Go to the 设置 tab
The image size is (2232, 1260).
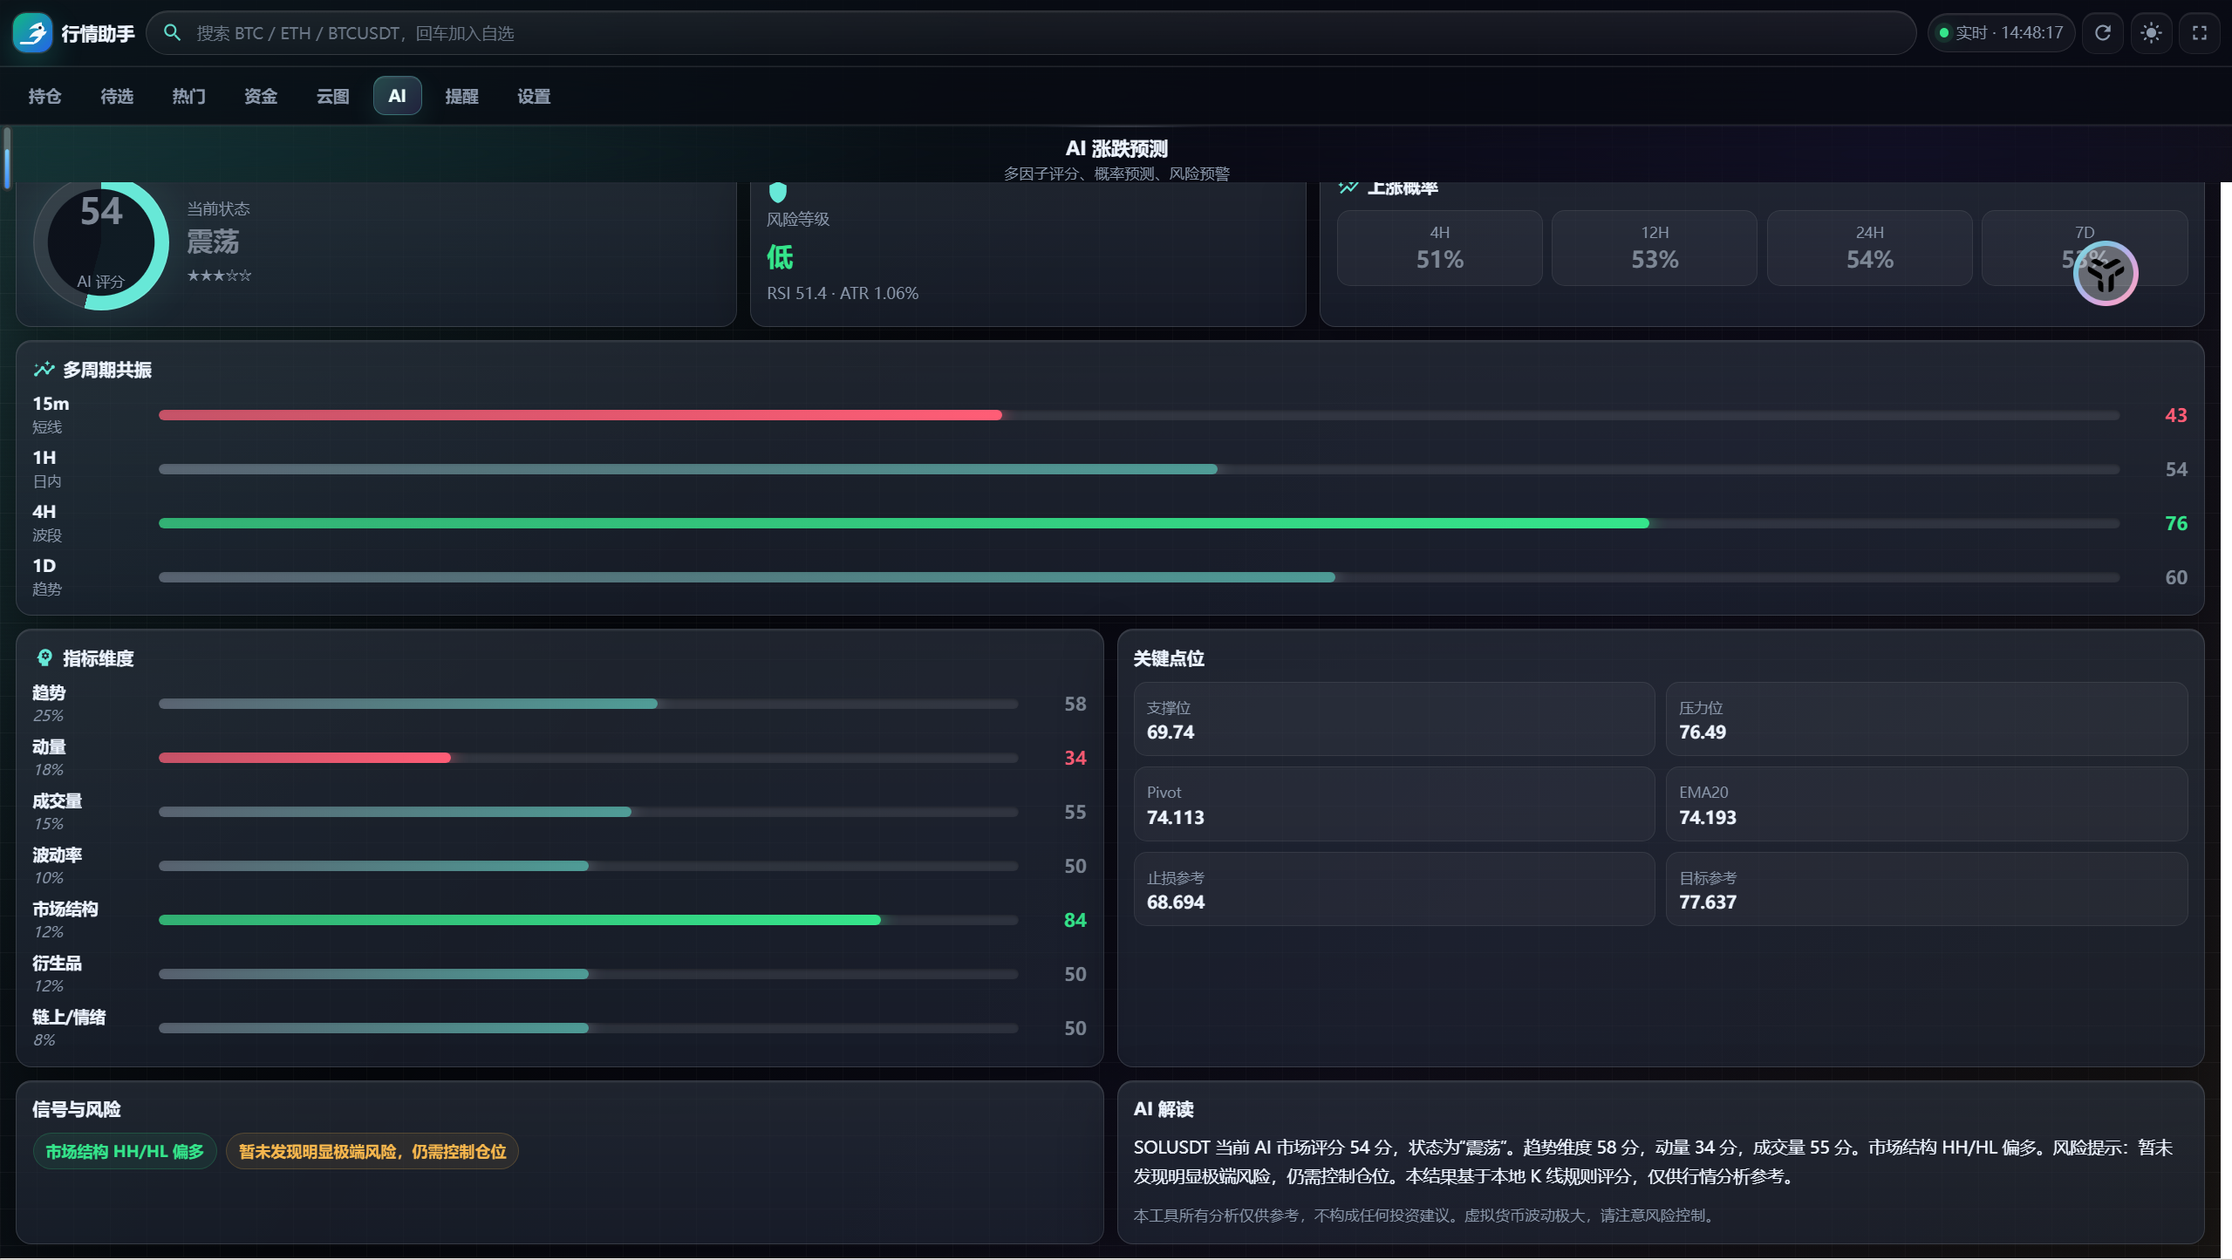click(x=534, y=96)
